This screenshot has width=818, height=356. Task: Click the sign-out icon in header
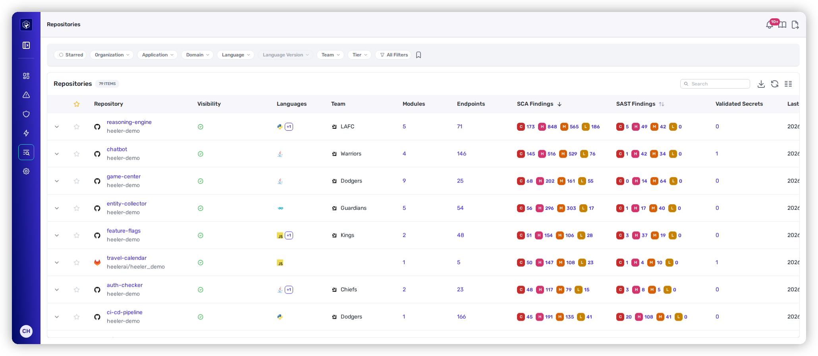(795, 25)
